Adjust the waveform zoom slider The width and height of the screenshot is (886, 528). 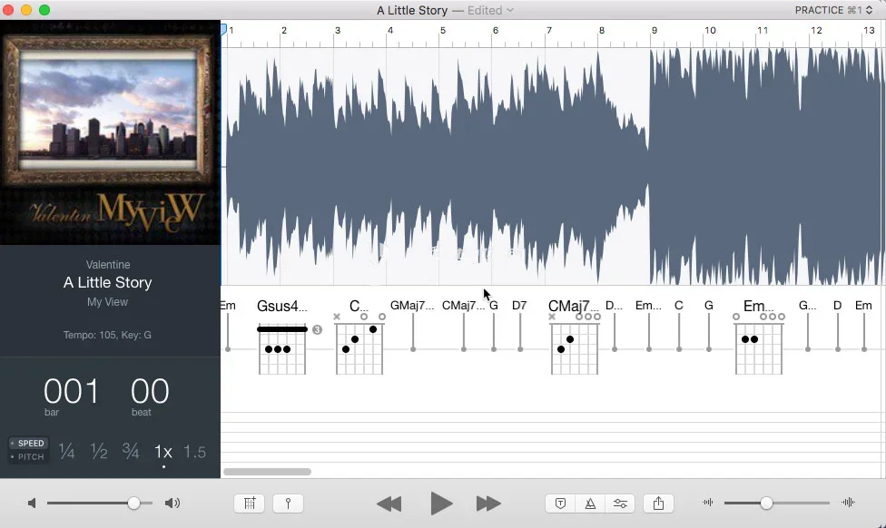(776, 503)
